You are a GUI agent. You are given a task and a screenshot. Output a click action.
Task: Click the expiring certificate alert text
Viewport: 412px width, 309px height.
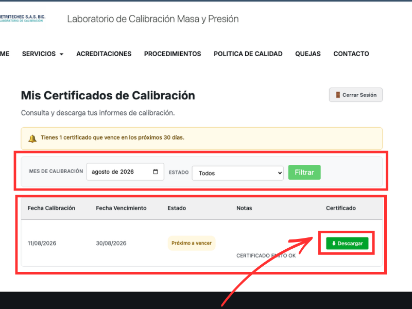click(112, 138)
